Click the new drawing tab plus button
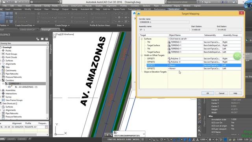 [x=63, y=30]
